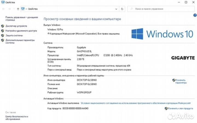This screenshot has height=123, width=197.
Task: Open help with the question mark icon
Action: point(195,15)
